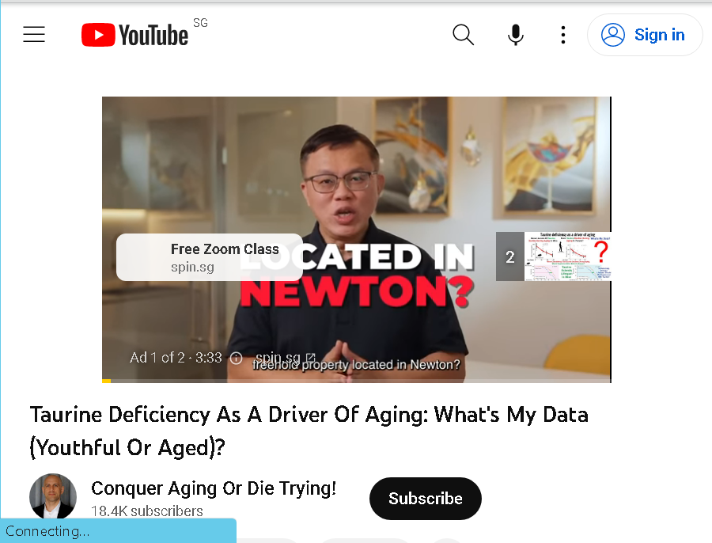The image size is (712, 543).
Task: Start voice search with microphone icon
Action: click(x=515, y=35)
